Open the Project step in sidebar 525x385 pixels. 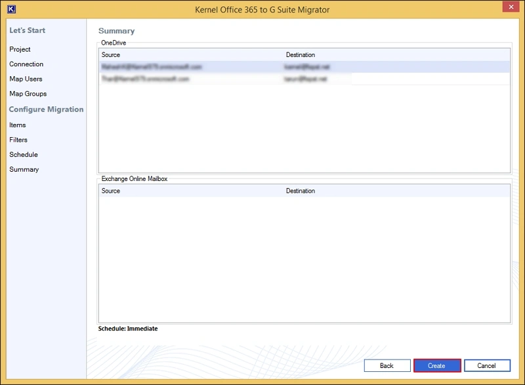coord(20,49)
